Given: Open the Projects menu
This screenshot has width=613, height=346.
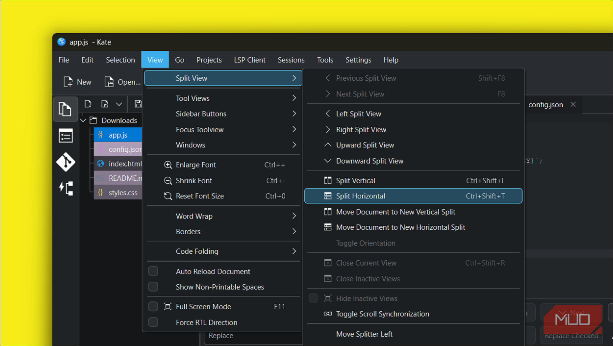Looking at the screenshot, I should [x=209, y=60].
